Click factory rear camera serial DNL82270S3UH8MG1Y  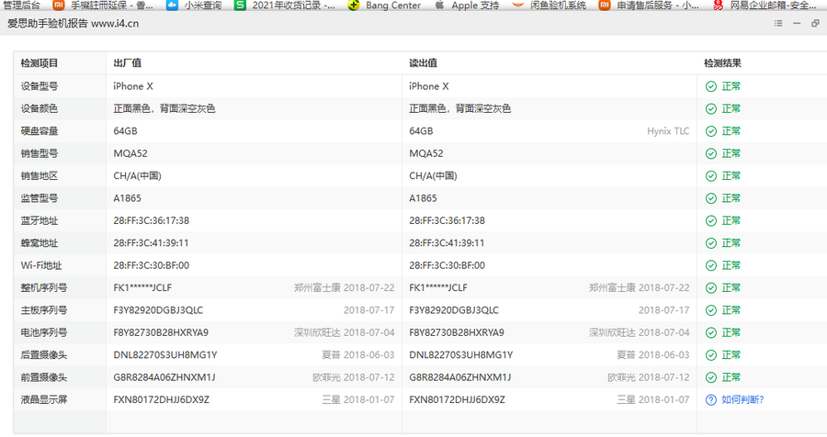pyautogui.click(x=165, y=355)
